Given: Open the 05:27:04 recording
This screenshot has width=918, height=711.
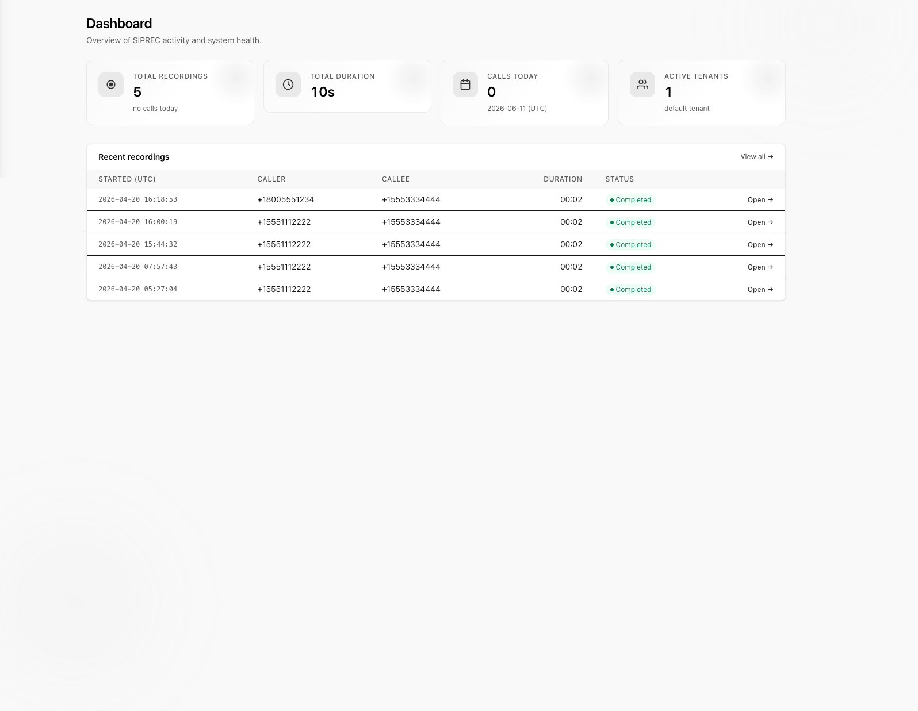Looking at the screenshot, I should click(760, 290).
